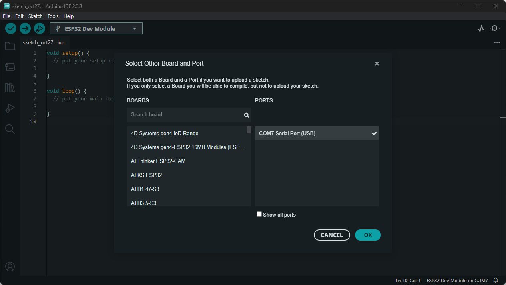Open the Help menu
The width and height of the screenshot is (506, 285).
coord(68,16)
